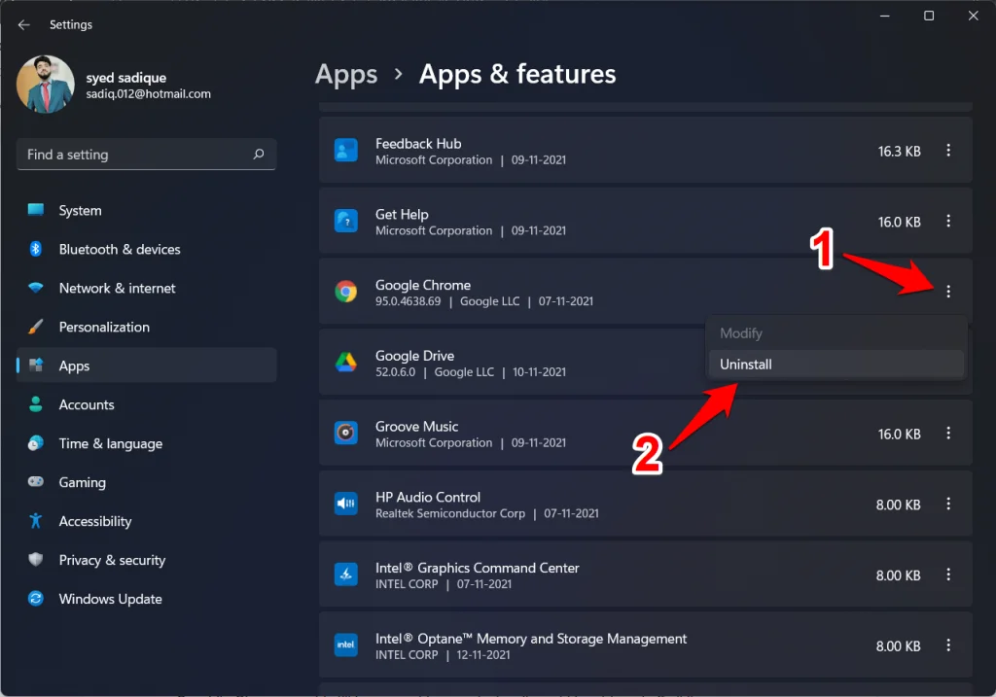996x697 pixels.
Task: Go to Privacy & security
Action: pyautogui.click(x=146, y=560)
